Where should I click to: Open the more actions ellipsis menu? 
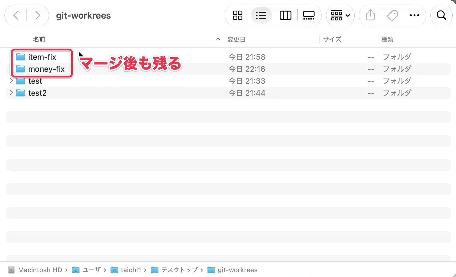pyautogui.click(x=414, y=15)
